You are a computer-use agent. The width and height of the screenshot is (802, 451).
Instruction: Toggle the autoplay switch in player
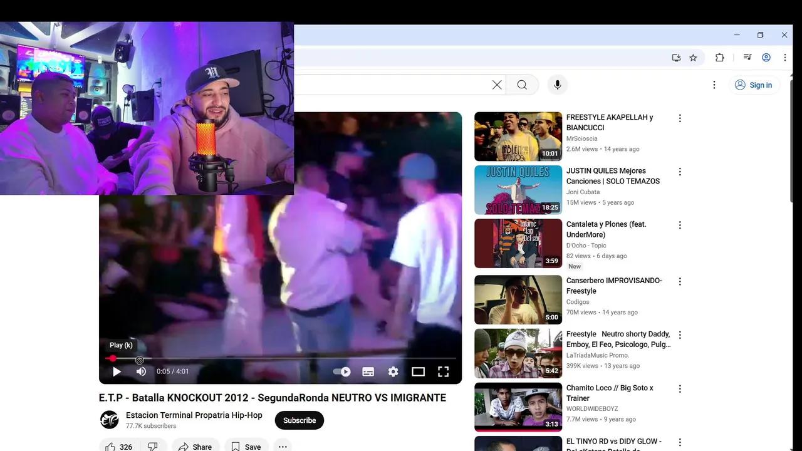(342, 371)
